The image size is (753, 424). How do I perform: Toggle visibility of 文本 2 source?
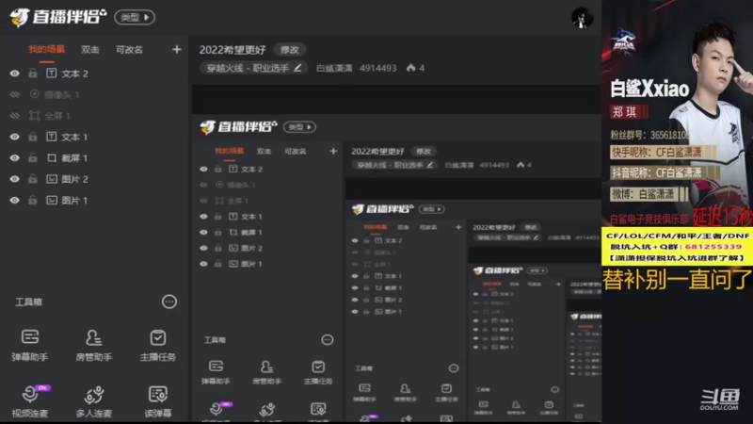coord(15,73)
